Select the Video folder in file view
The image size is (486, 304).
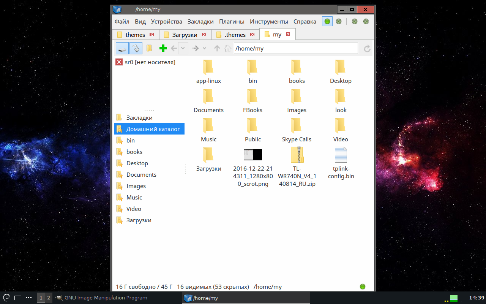[x=340, y=125]
